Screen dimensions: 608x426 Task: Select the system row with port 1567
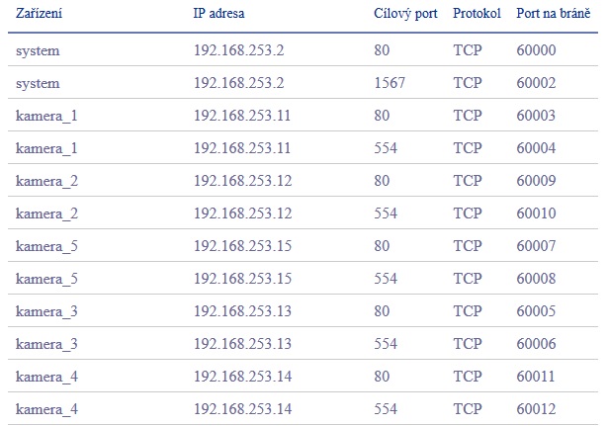pos(303,82)
